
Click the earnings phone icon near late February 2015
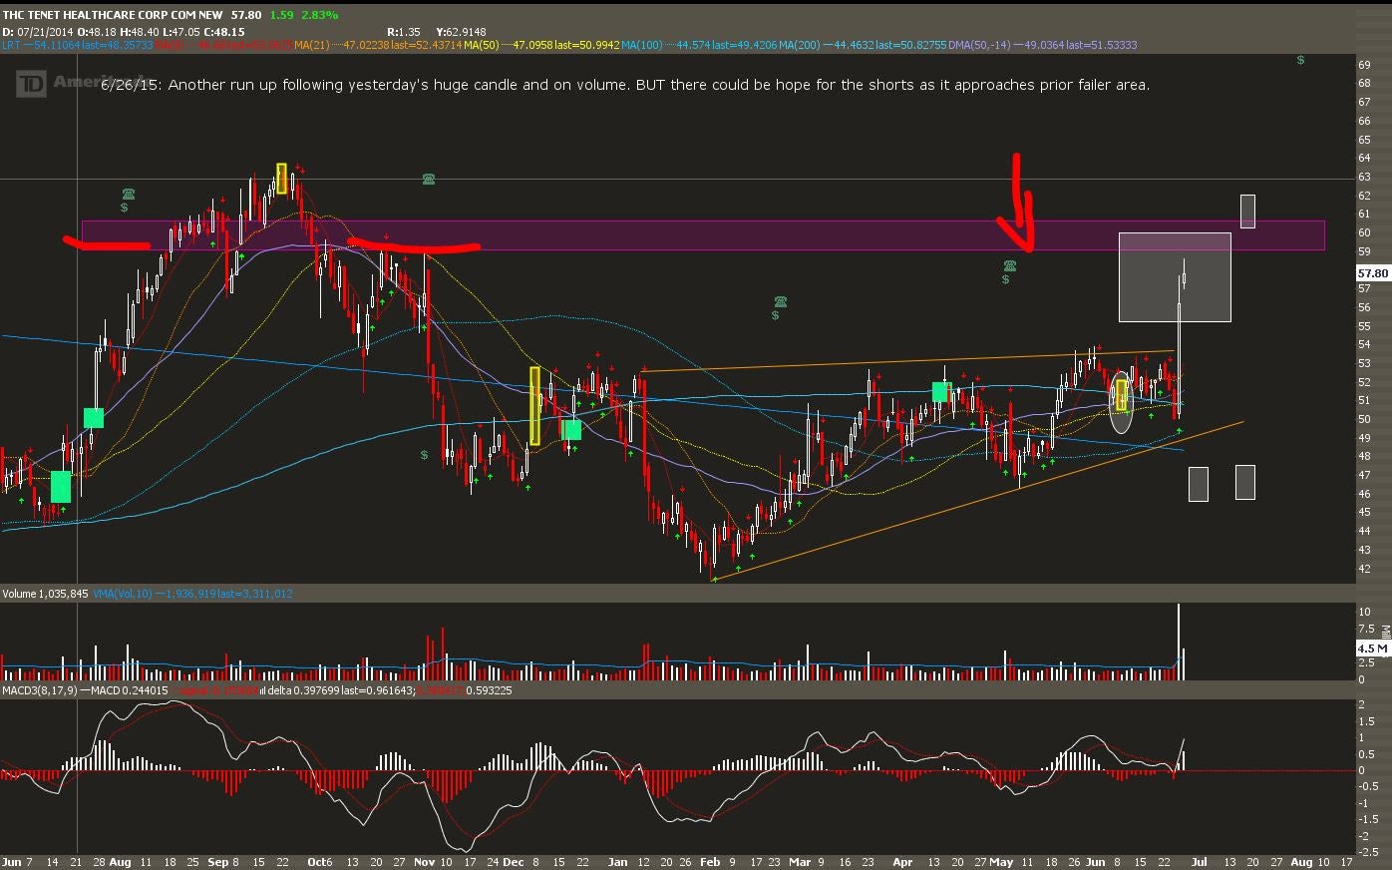780,301
